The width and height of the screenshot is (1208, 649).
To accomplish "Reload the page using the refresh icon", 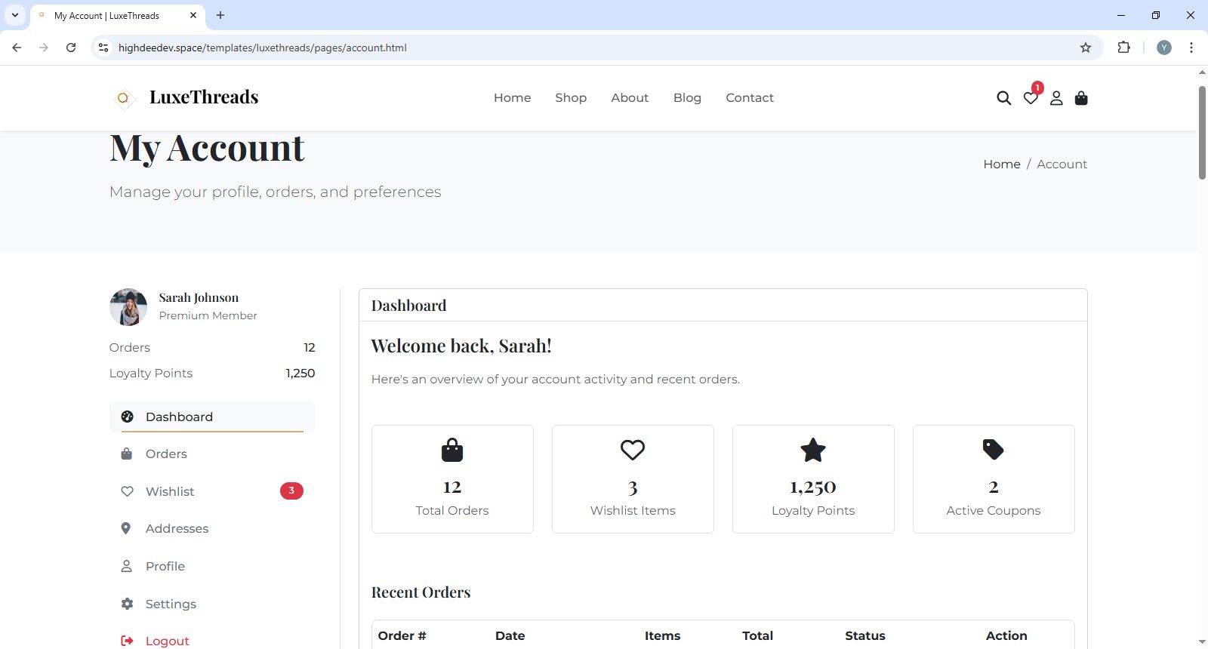I will (x=71, y=48).
